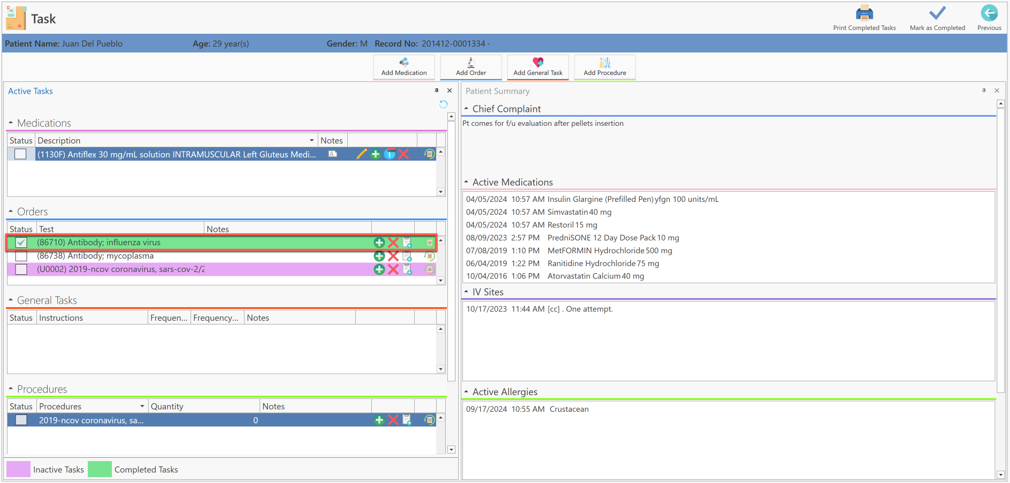Viewport: 1010px width, 483px height.
Task: Check the Antiflex medication status box
Action: tap(20, 154)
